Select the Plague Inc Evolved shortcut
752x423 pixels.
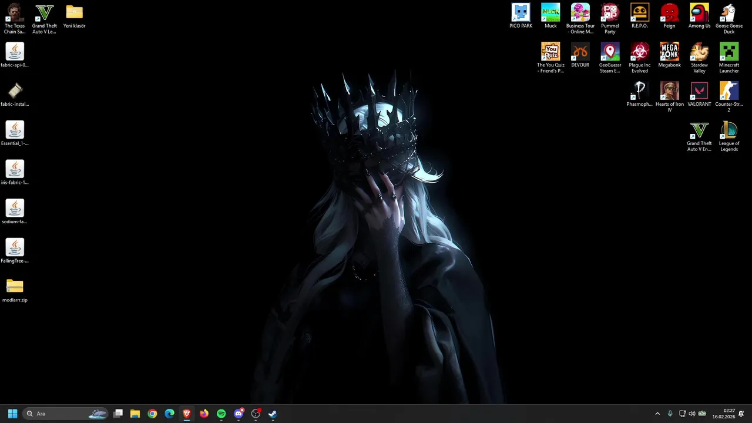click(x=640, y=58)
